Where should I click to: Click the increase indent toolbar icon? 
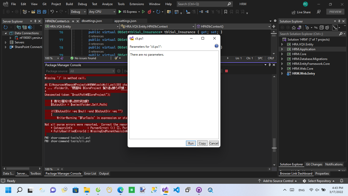(207, 12)
